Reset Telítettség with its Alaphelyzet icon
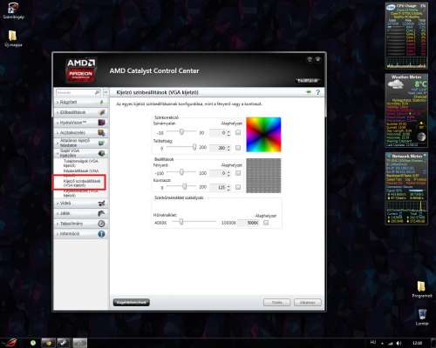 tap(238, 148)
